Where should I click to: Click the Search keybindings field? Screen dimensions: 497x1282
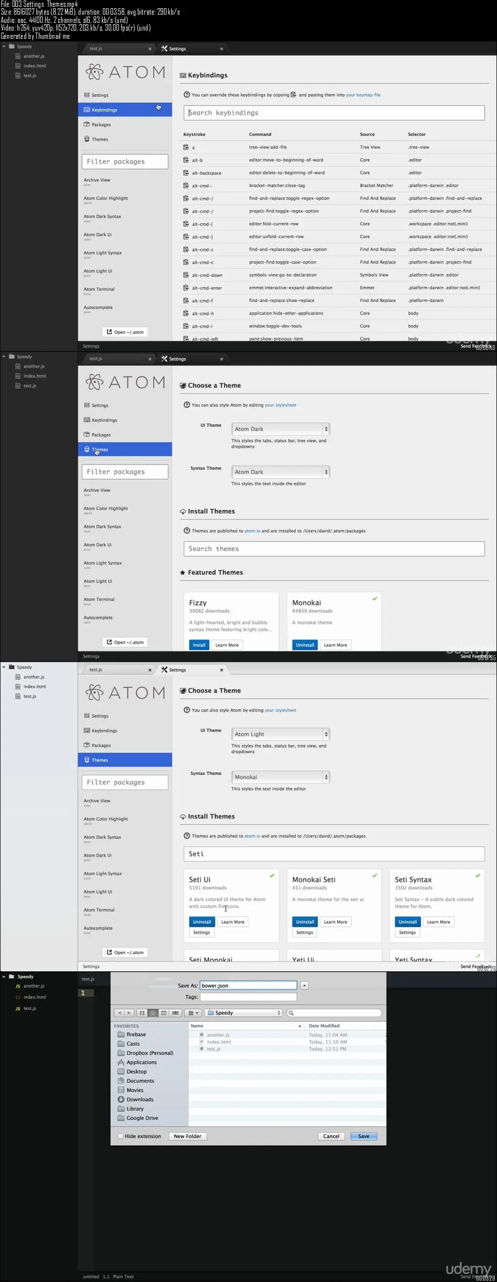pyautogui.click(x=334, y=113)
